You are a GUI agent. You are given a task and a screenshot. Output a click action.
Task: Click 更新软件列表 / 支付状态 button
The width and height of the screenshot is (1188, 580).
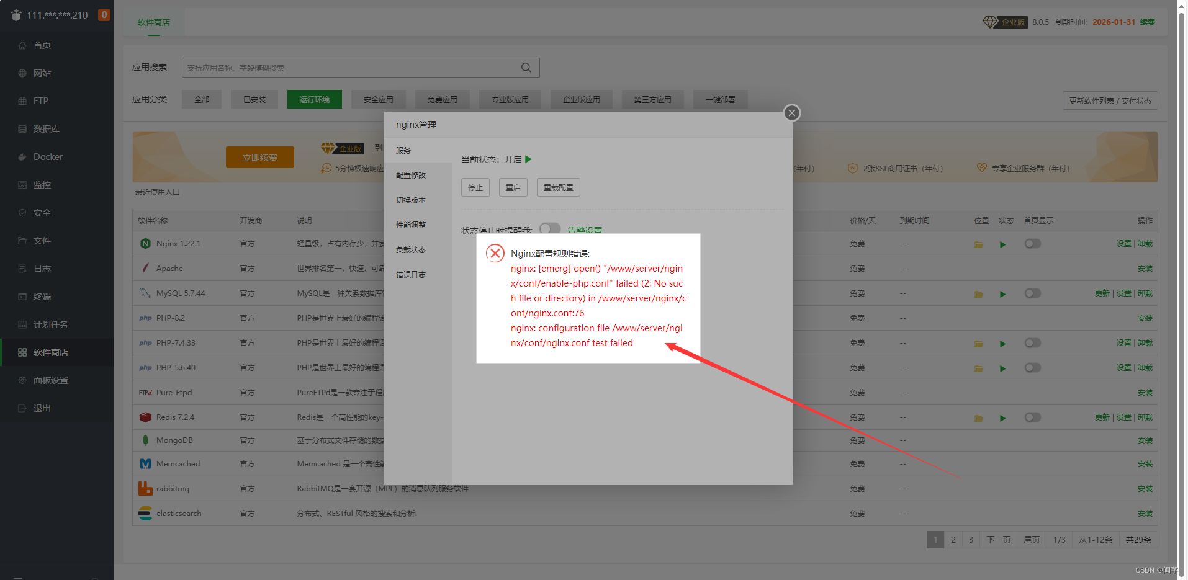pyautogui.click(x=1110, y=100)
